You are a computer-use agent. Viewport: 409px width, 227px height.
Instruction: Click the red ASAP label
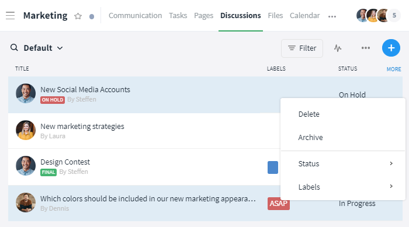click(278, 204)
